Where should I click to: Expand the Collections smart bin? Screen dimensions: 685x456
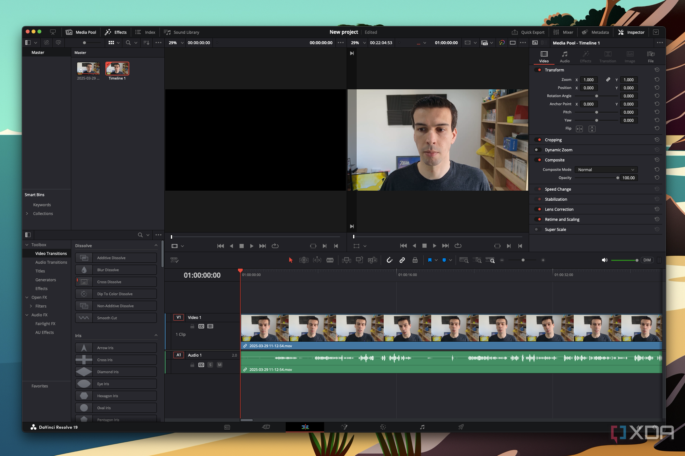[x=27, y=213]
